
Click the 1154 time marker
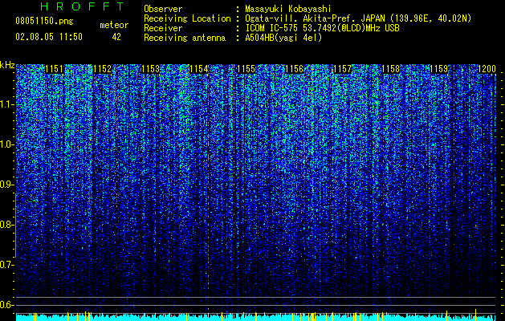pos(199,69)
